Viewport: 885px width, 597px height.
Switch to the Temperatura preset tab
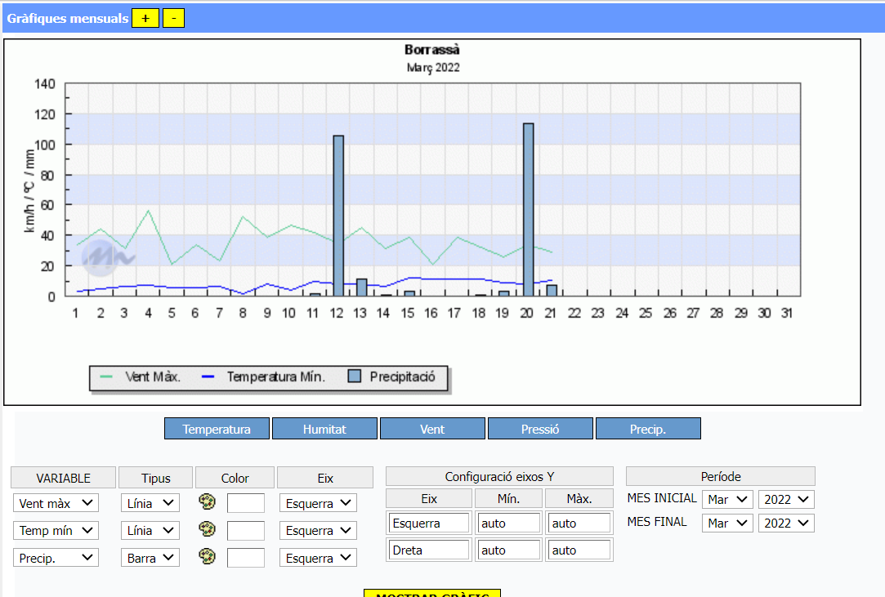(217, 429)
